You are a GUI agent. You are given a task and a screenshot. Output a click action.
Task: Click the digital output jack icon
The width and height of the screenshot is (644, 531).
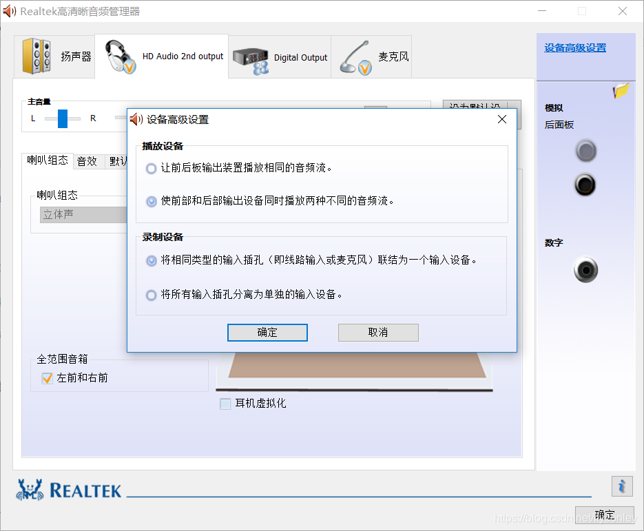point(585,270)
